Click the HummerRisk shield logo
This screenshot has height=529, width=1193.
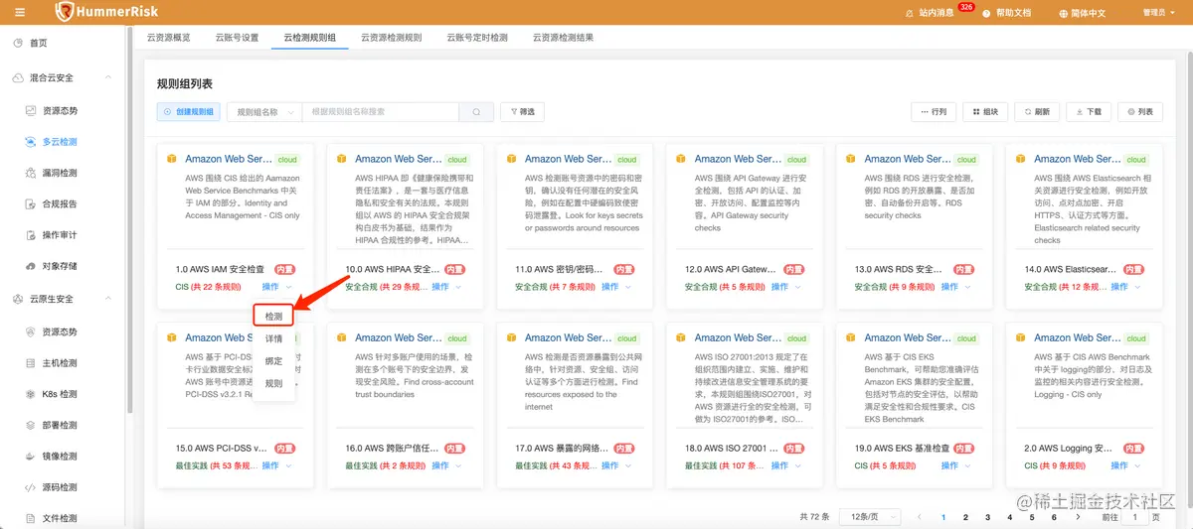coord(66,12)
